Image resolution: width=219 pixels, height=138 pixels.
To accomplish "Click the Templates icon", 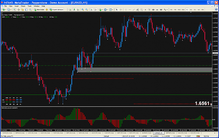I will point(110,10).
